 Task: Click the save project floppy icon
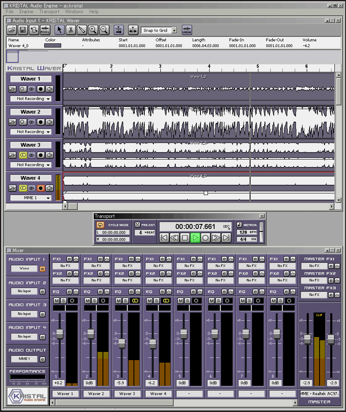23,30
